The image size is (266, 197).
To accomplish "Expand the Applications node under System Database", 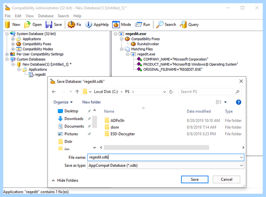I will 13,39.
